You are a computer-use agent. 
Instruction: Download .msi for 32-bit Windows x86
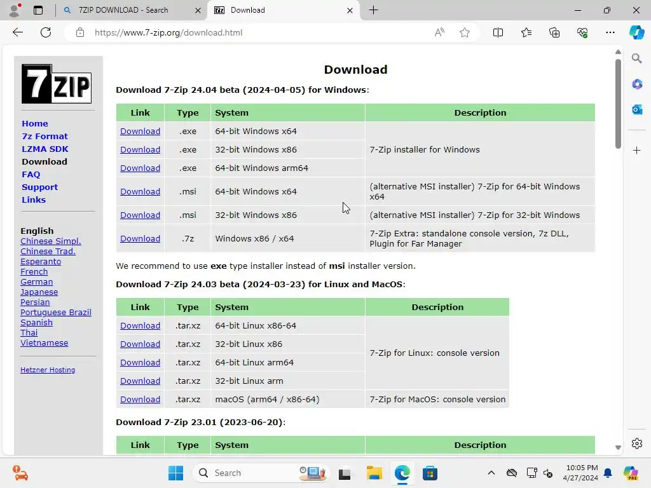click(x=140, y=215)
